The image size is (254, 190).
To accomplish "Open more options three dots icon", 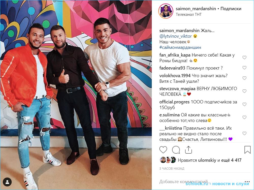I will [247, 182].
